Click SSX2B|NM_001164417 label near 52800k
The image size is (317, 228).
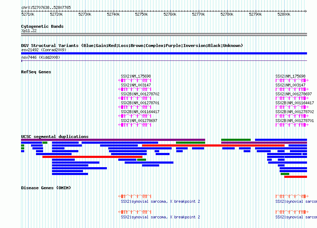click(295, 103)
